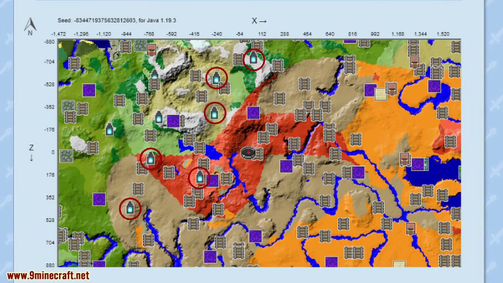Select the ruined portal in the red badlands near Z -352

253,113
